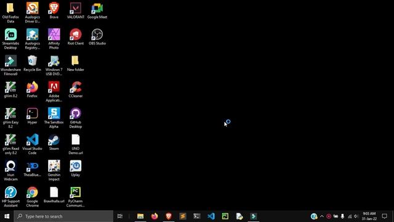This screenshot has height=222, width=394.
Task: Select the ThetaBlue shortcut icon
Action: [32, 168]
